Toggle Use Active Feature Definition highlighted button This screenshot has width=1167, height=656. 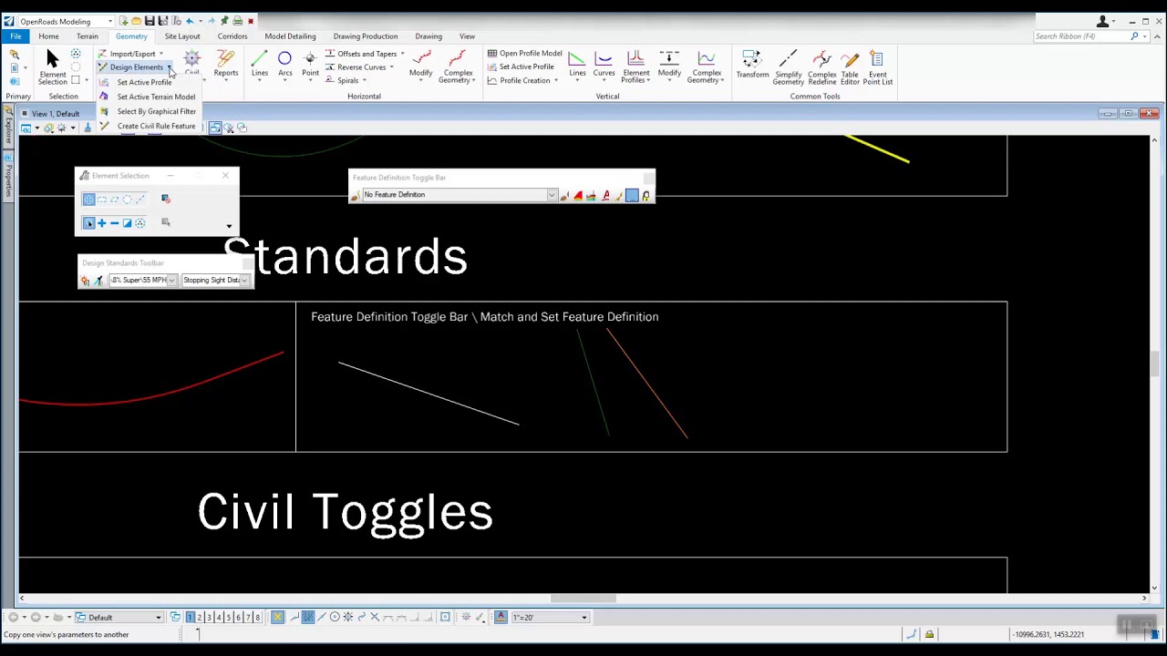632,195
